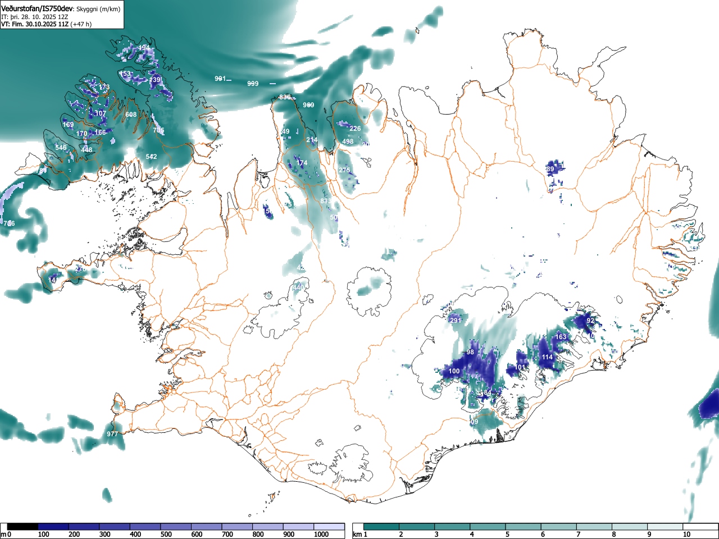Click the '174' visibility value on the map

click(x=302, y=163)
